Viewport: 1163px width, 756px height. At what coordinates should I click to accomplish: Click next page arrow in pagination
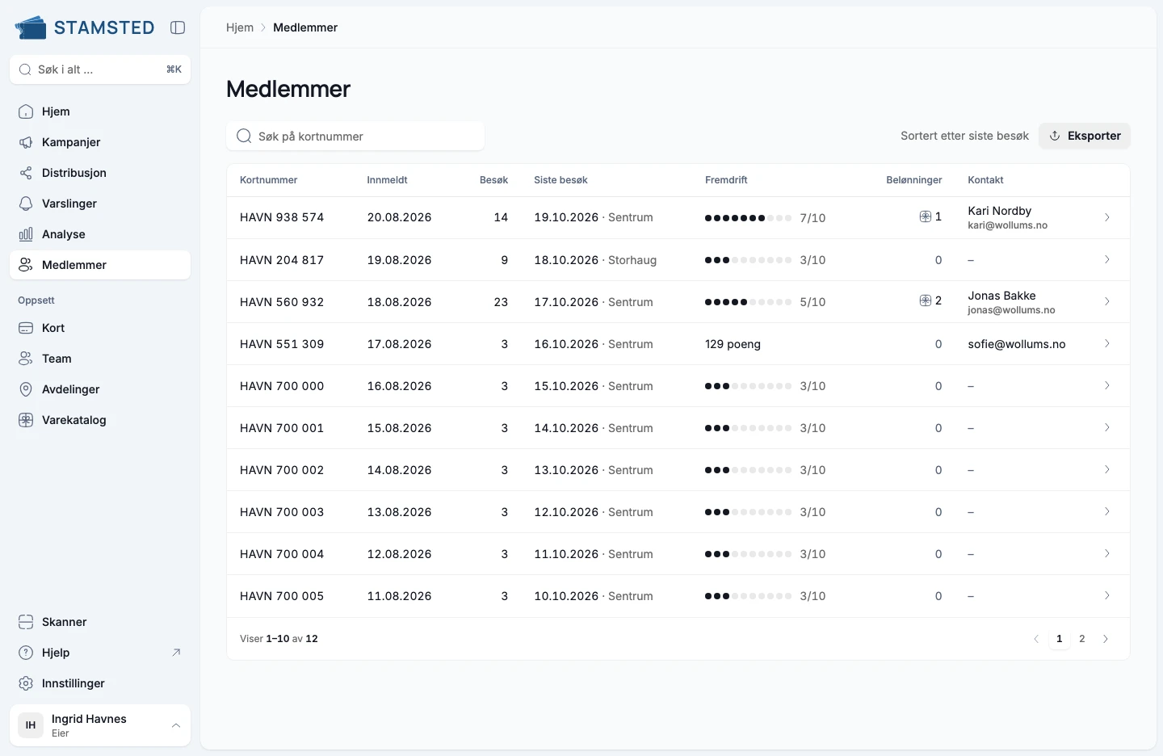1106,639
